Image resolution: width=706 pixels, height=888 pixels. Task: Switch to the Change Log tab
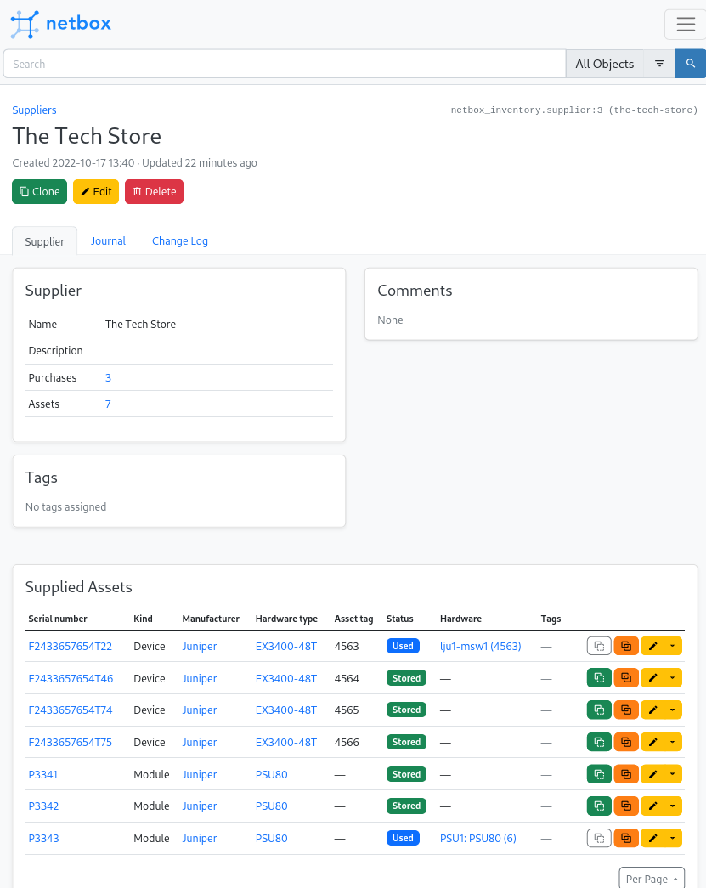point(180,240)
